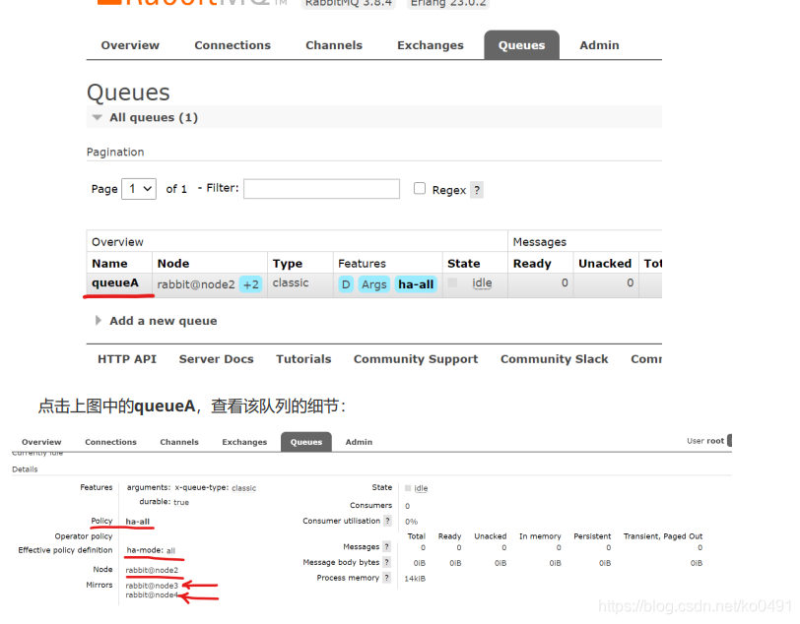
Task: Enable the Regex checkbox
Action: click(x=420, y=189)
